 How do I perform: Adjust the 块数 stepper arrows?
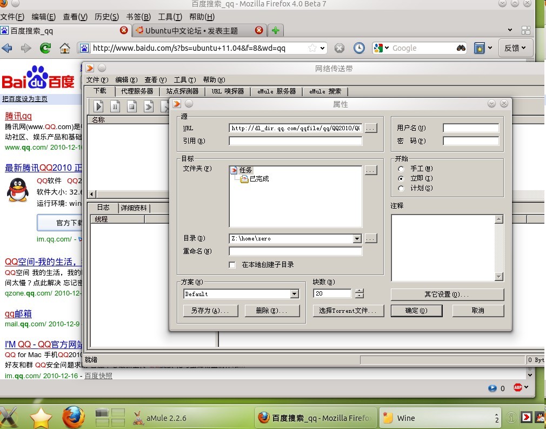pyautogui.click(x=359, y=294)
